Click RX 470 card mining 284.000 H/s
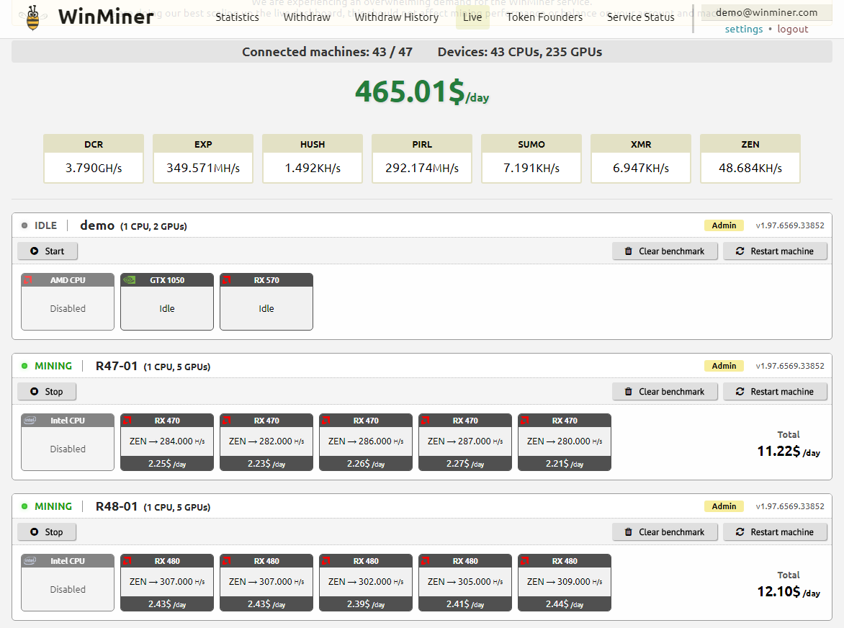 (167, 442)
